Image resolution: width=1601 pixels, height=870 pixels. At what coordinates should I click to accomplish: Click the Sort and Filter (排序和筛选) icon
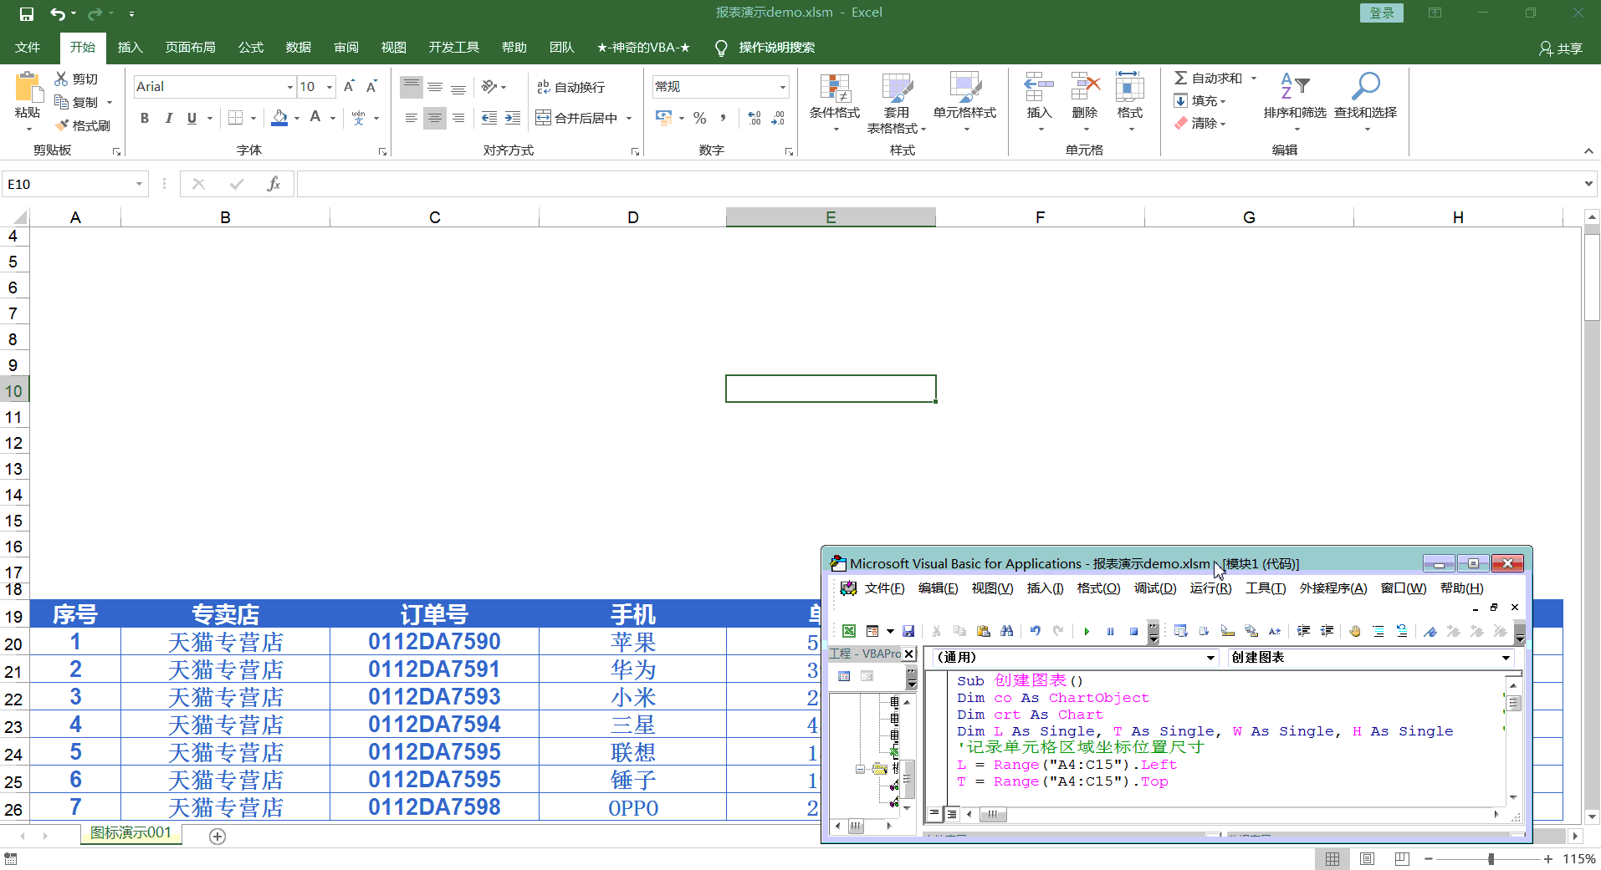[x=1295, y=86]
